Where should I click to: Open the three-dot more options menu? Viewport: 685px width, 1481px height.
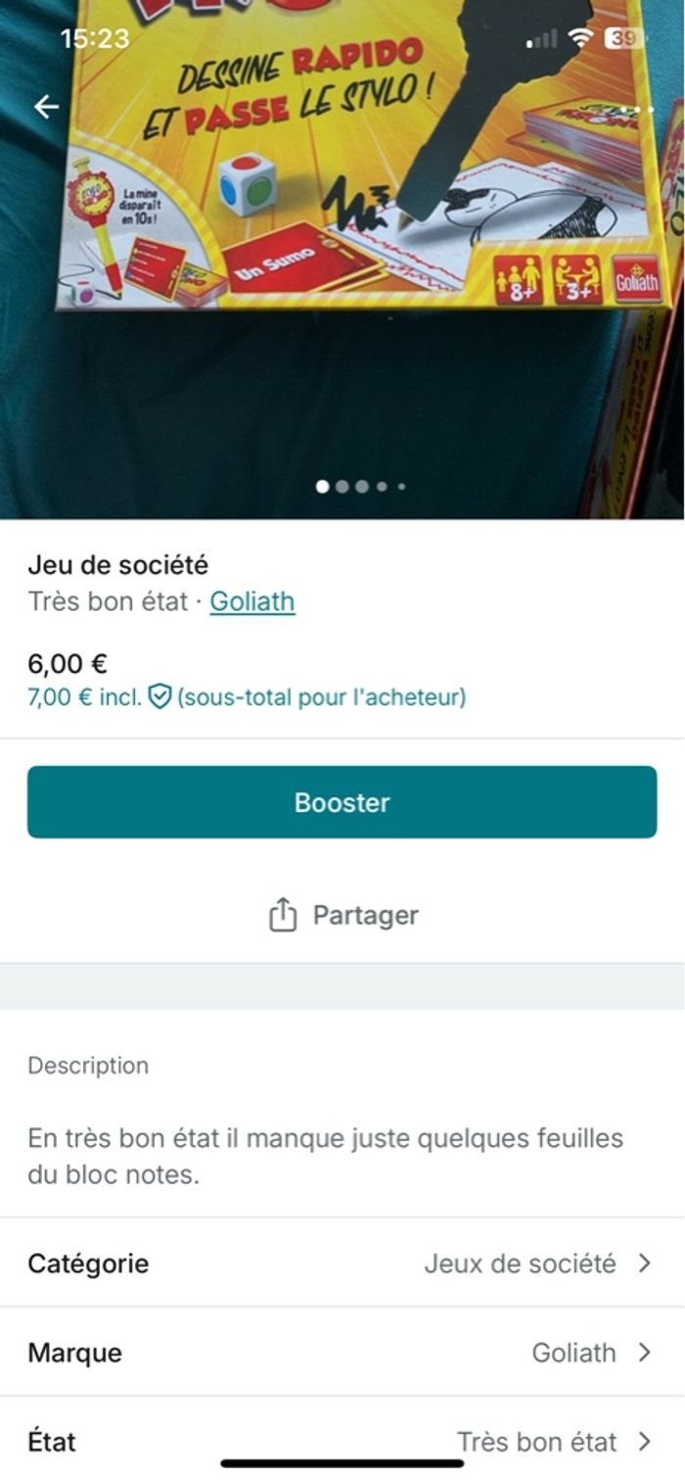(636, 109)
